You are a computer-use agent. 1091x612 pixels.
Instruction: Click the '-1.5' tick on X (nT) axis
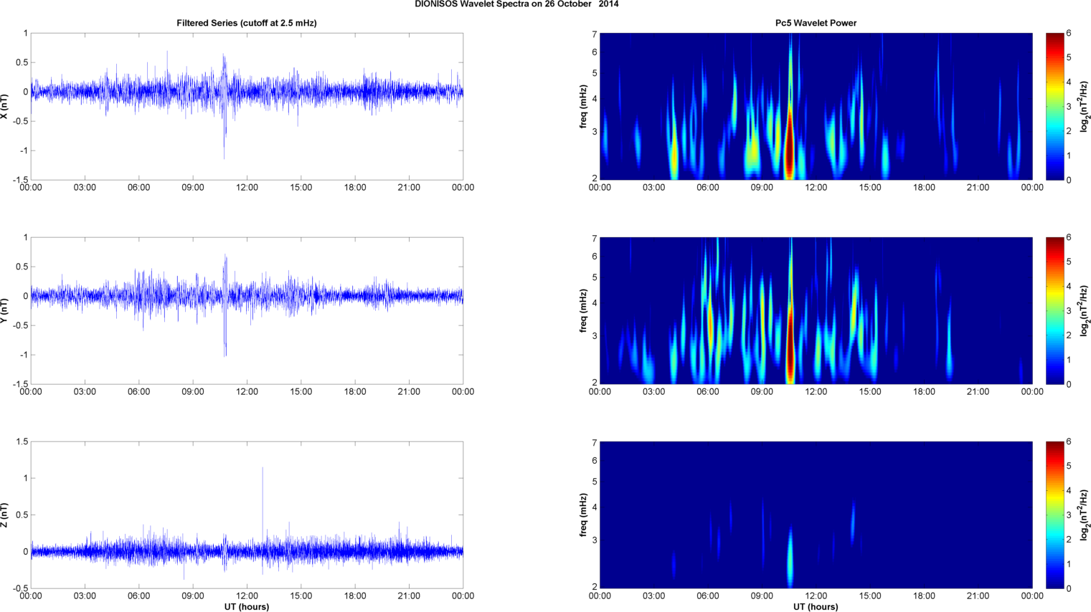21,180
